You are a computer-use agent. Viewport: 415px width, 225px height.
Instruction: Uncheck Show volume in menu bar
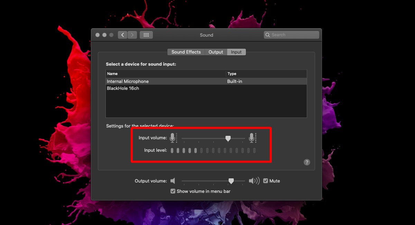(x=173, y=191)
